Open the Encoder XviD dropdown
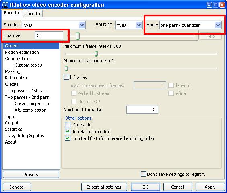 pyautogui.click(x=82, y=25)
